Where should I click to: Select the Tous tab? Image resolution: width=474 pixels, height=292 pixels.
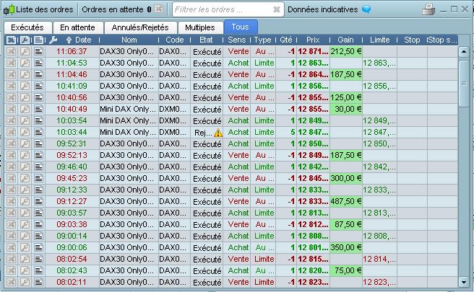coord(241,27)
